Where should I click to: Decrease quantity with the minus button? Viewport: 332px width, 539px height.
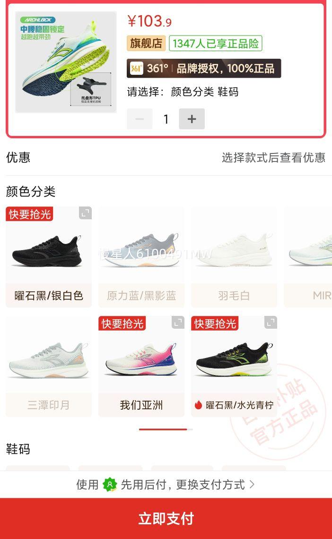(x=140, y=119)
